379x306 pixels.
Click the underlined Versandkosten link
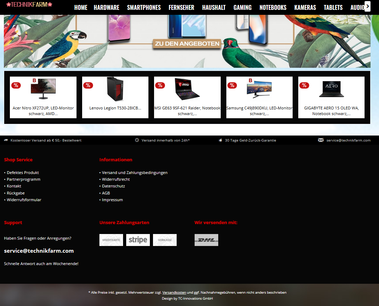click(x=174, y=293)
